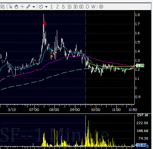The height and width of the screenshot is (149, 153).
Task: Click the 11:00 time axis label
Action: [116, 110]
